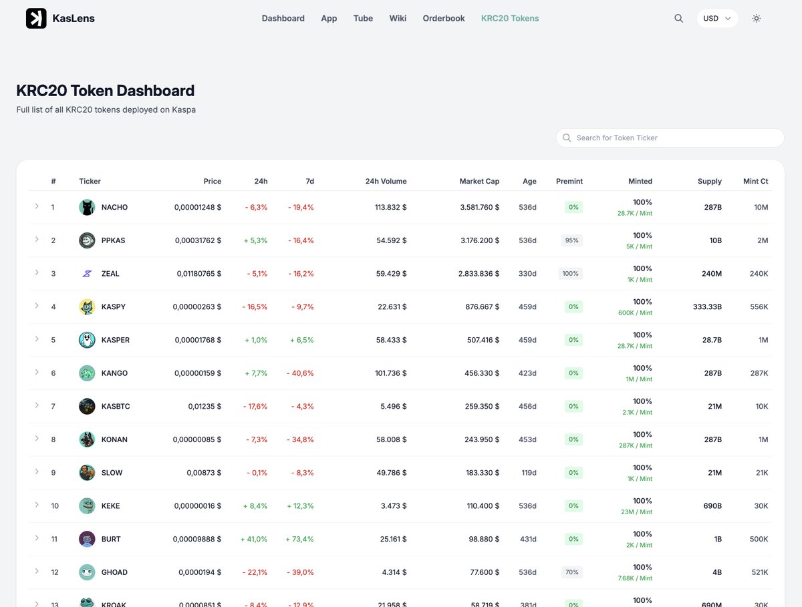Click the KASPY supply value 333.33B
Image resolution: width=802 pixels, height=607 pixels.
click(707, 307)
